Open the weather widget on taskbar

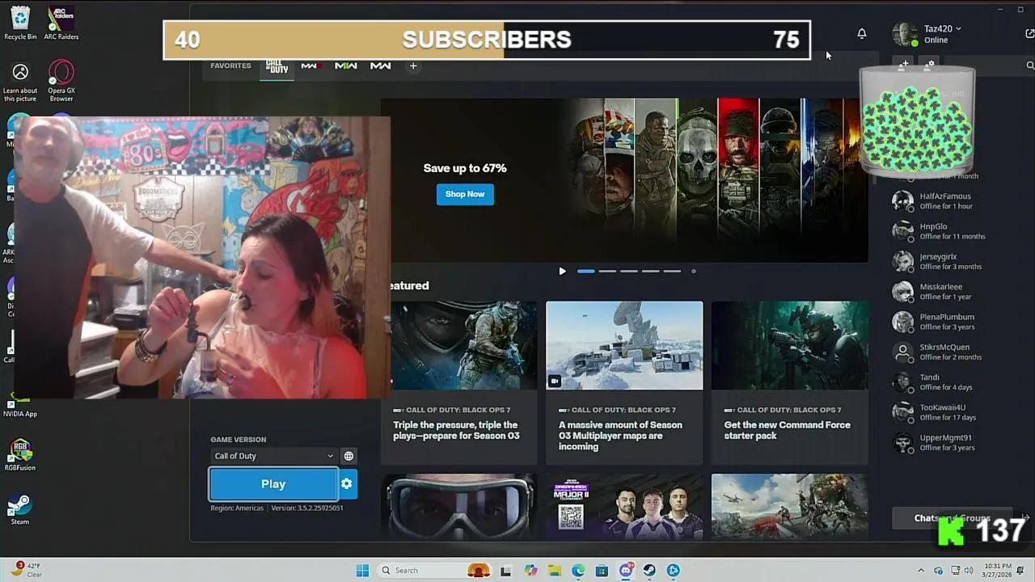(27, 570)
